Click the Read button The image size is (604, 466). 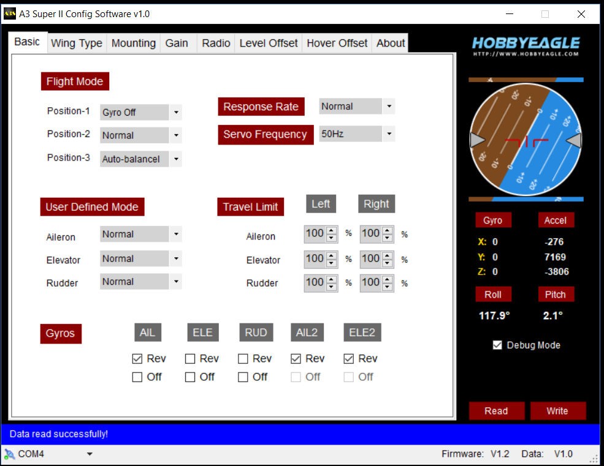point(497,411)
